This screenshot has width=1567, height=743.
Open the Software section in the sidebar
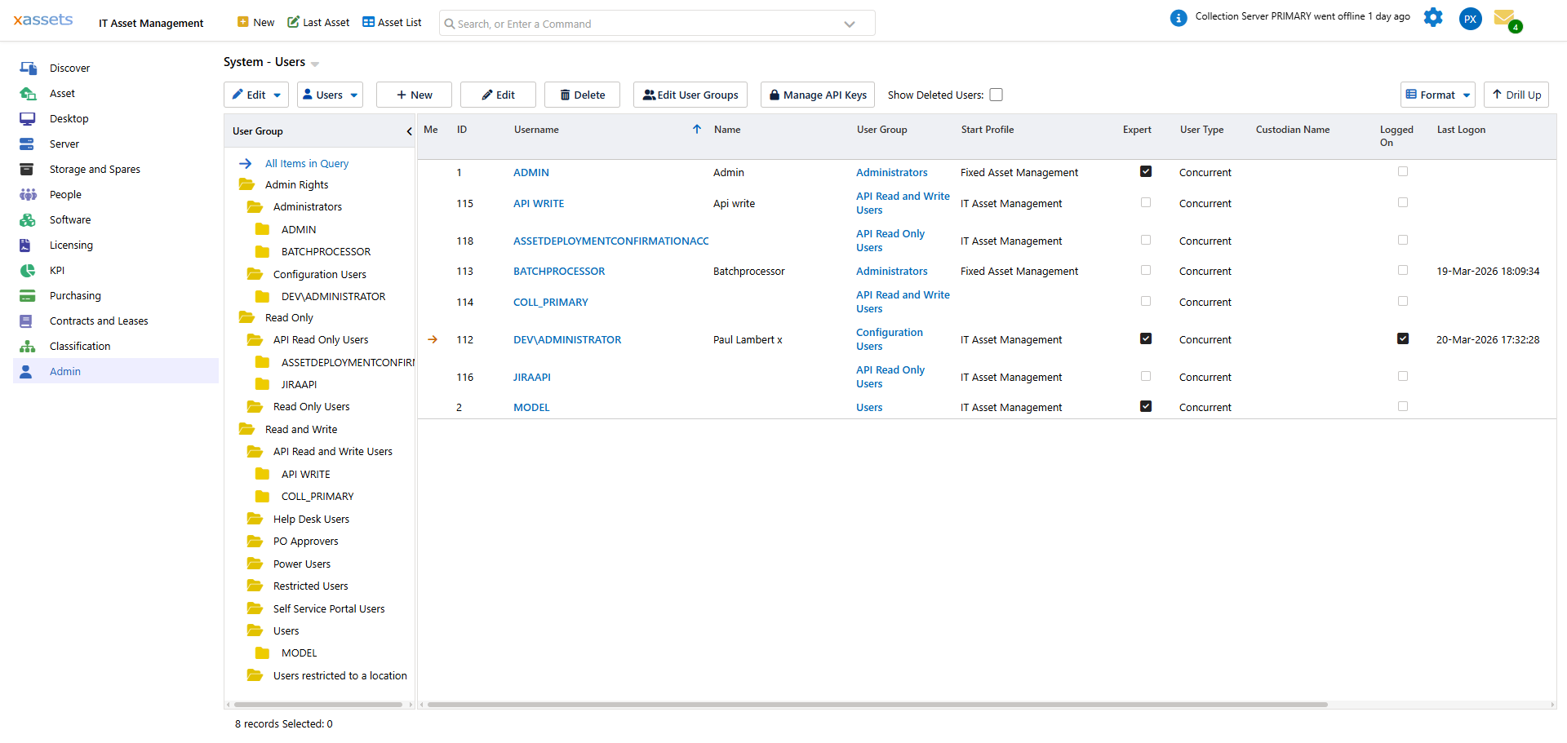[x=69, y=219]
